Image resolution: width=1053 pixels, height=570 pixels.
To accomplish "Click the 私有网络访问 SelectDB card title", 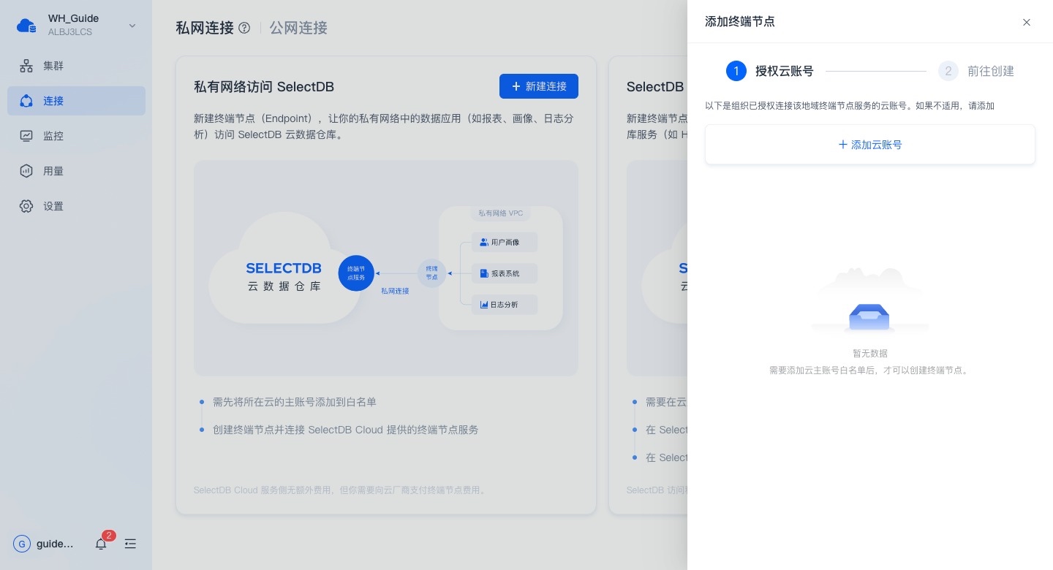I will point(264,87).
